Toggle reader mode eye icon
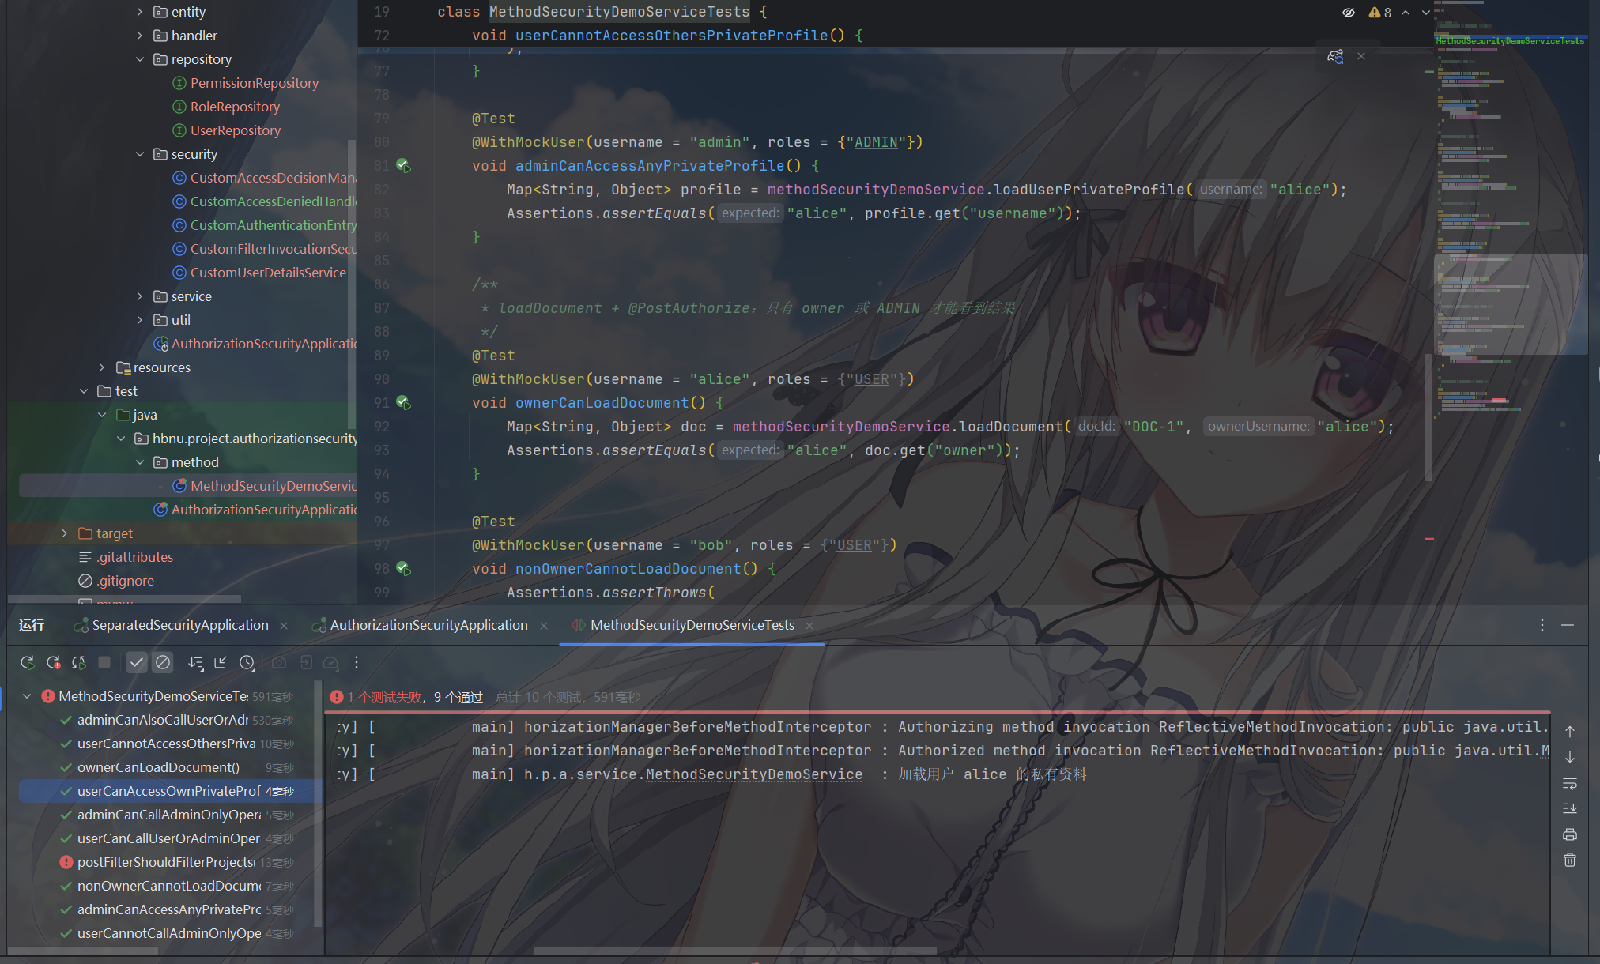Screen dimensions: 1600x964 1349,13
